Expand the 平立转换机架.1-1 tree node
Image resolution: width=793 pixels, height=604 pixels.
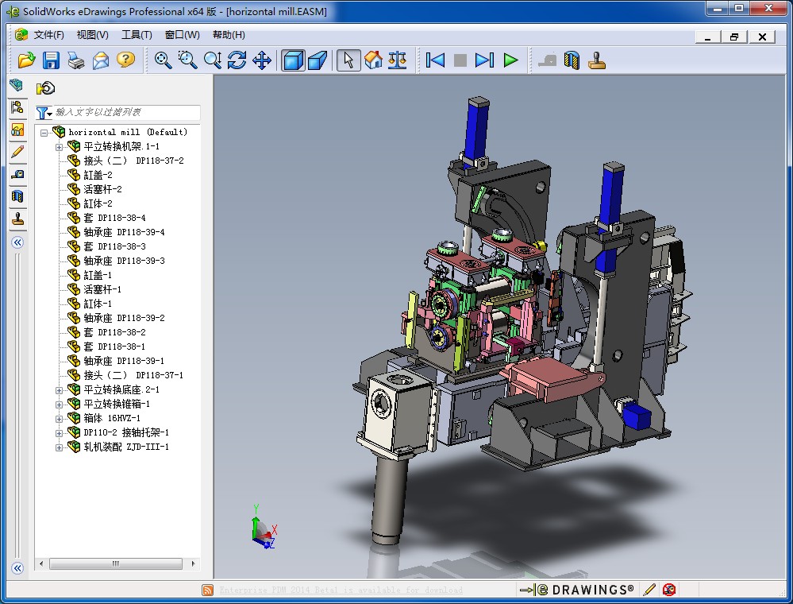59,147
